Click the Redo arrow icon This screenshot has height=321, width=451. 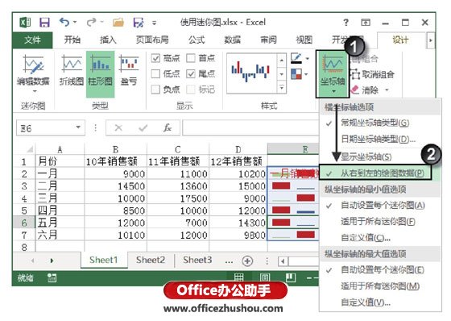click(x=91, y=22)
